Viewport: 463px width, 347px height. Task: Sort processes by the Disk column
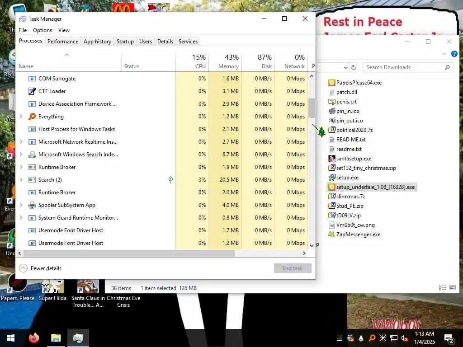[258, 61]
